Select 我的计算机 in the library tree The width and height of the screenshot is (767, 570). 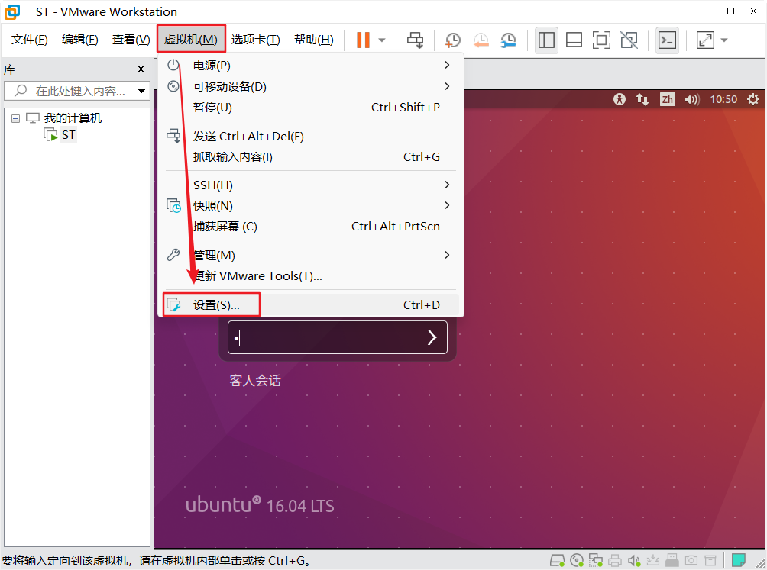point(73,118)
